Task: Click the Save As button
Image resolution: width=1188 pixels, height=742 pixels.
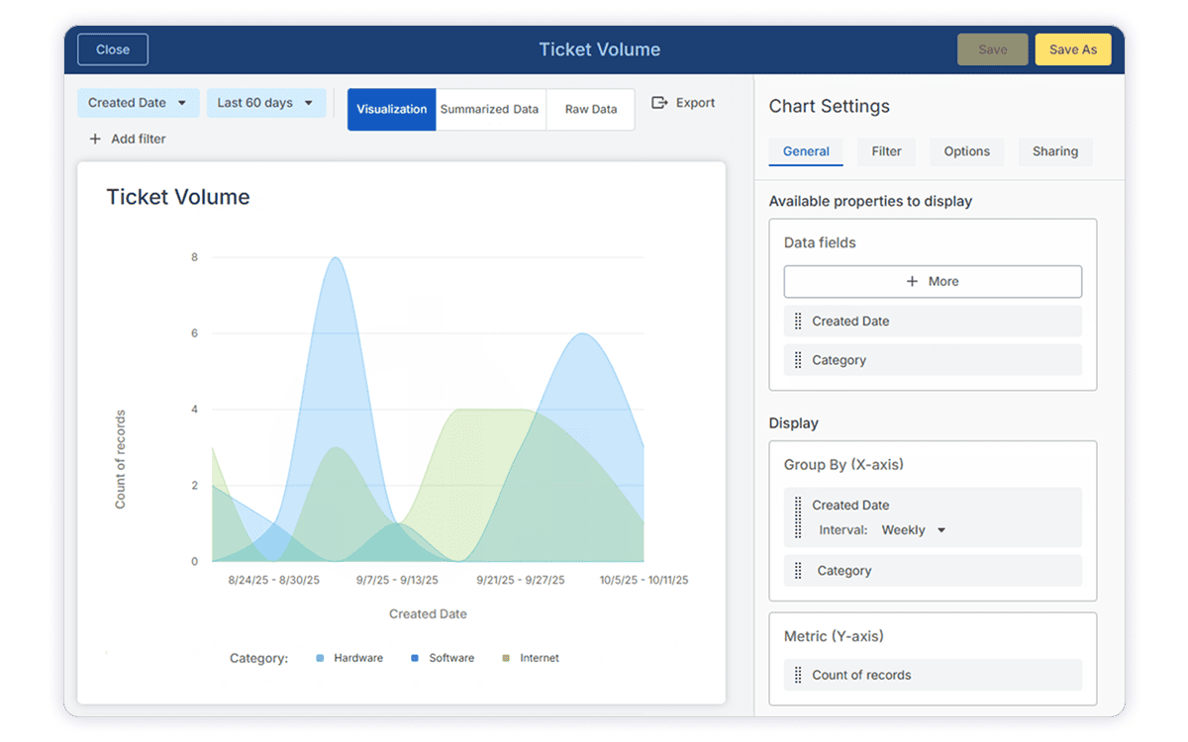Action: tap(1073, 49)
